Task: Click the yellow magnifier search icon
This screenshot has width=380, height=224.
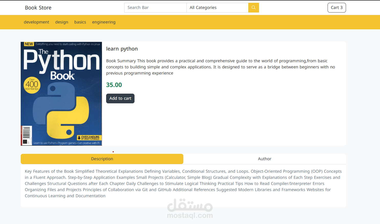Action: [253, 8]
